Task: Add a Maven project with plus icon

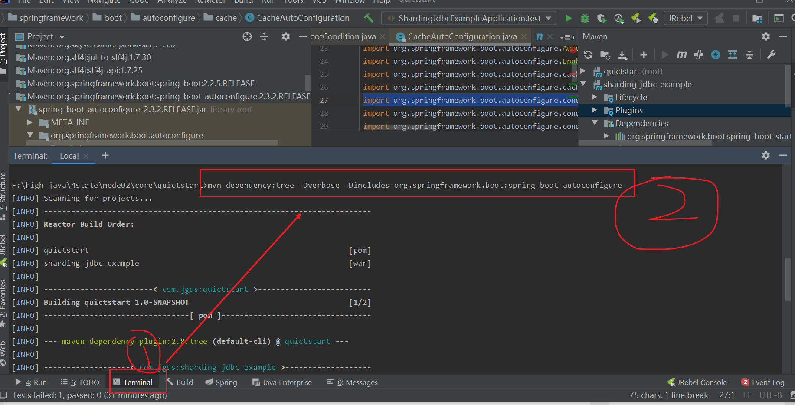Action: click(644, 55)
